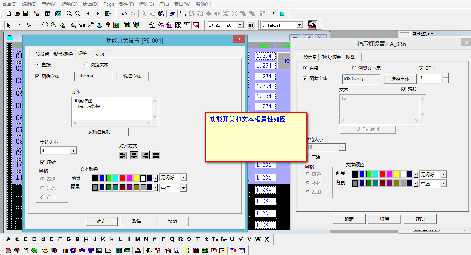Switch to the 形状/颜色 tab in function switch dialog
Screen dimensions: 471x255
pyautogui.click(x=63, y=54)
